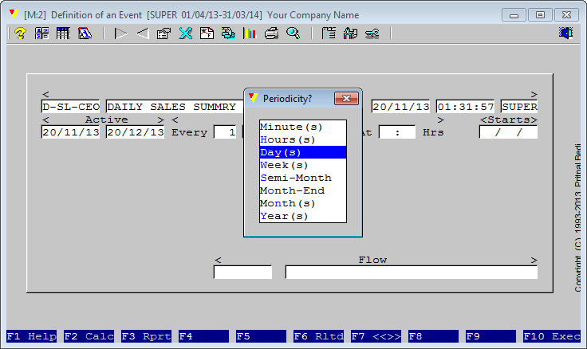Click the backward triangle toolbar icon
This screenshot has width=587, height=349.
click(x=142, y=33)
